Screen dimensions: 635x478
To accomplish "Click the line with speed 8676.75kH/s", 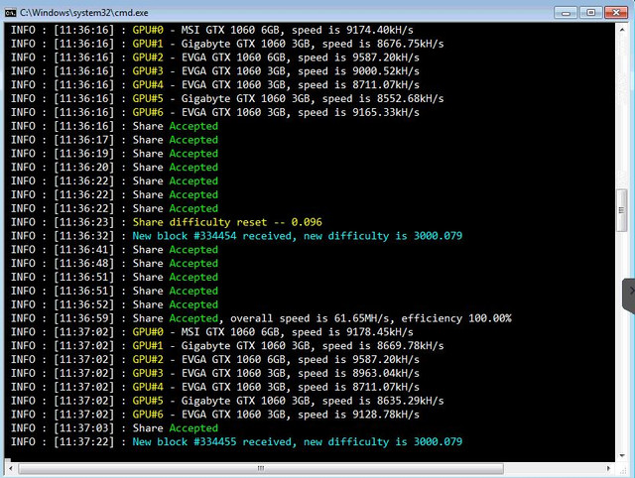I will pyautogui.click(x=227, y=44).
